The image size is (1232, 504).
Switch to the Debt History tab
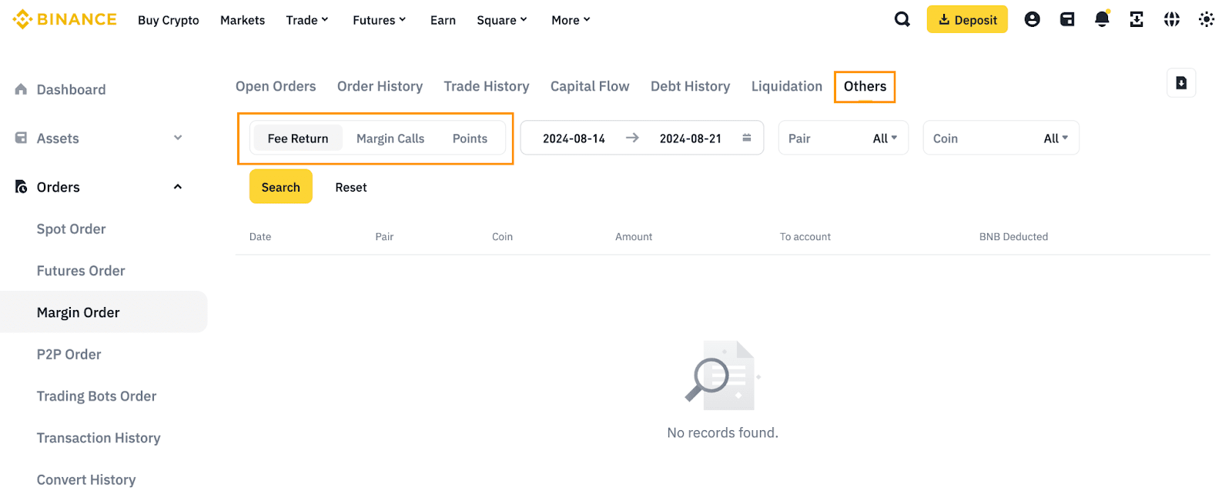(691, 86)
